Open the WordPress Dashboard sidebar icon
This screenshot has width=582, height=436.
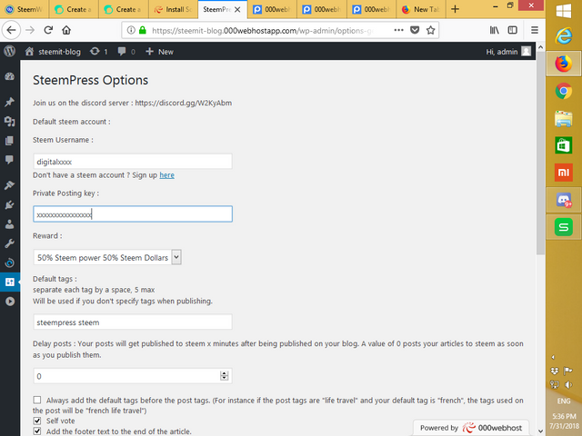point(9,78)
